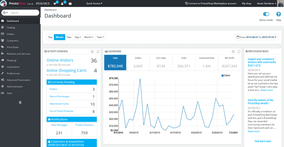Open the shopping cart notifications icon
The width and height of the screenshot is (284, 147).
tap(55, 4)
